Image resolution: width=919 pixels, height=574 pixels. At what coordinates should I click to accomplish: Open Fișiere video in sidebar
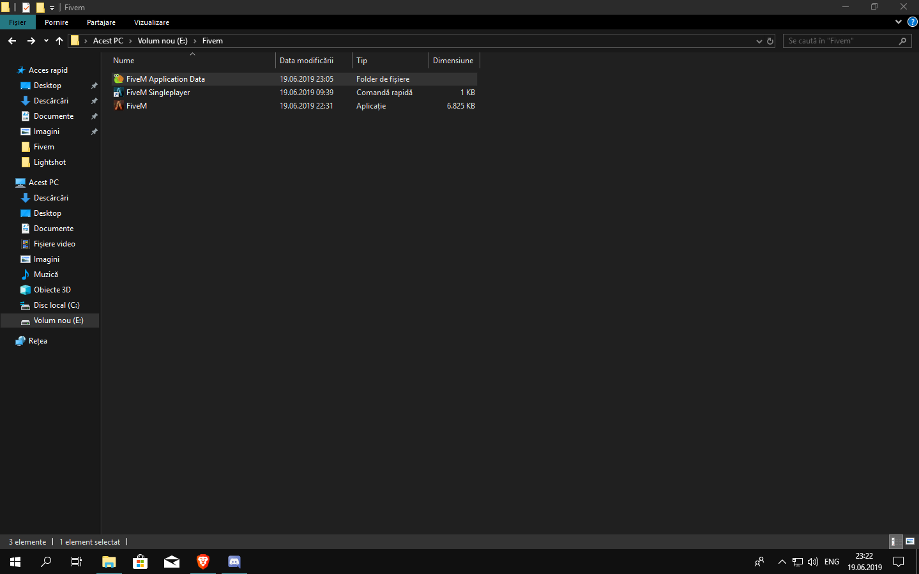(x=54, y=244)
